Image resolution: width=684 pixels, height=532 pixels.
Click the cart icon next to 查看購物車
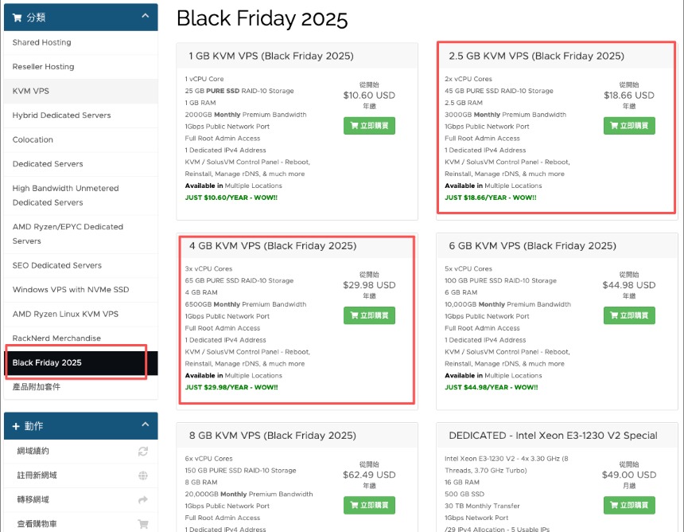pos(143,524)
